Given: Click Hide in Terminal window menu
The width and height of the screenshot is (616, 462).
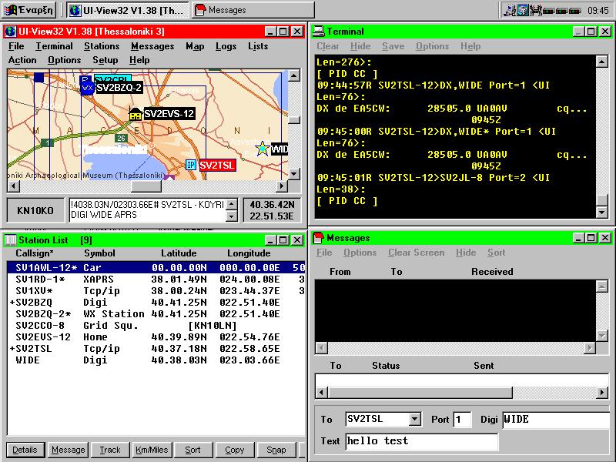Looking at the screenshot, I should (x=360, y=46).
